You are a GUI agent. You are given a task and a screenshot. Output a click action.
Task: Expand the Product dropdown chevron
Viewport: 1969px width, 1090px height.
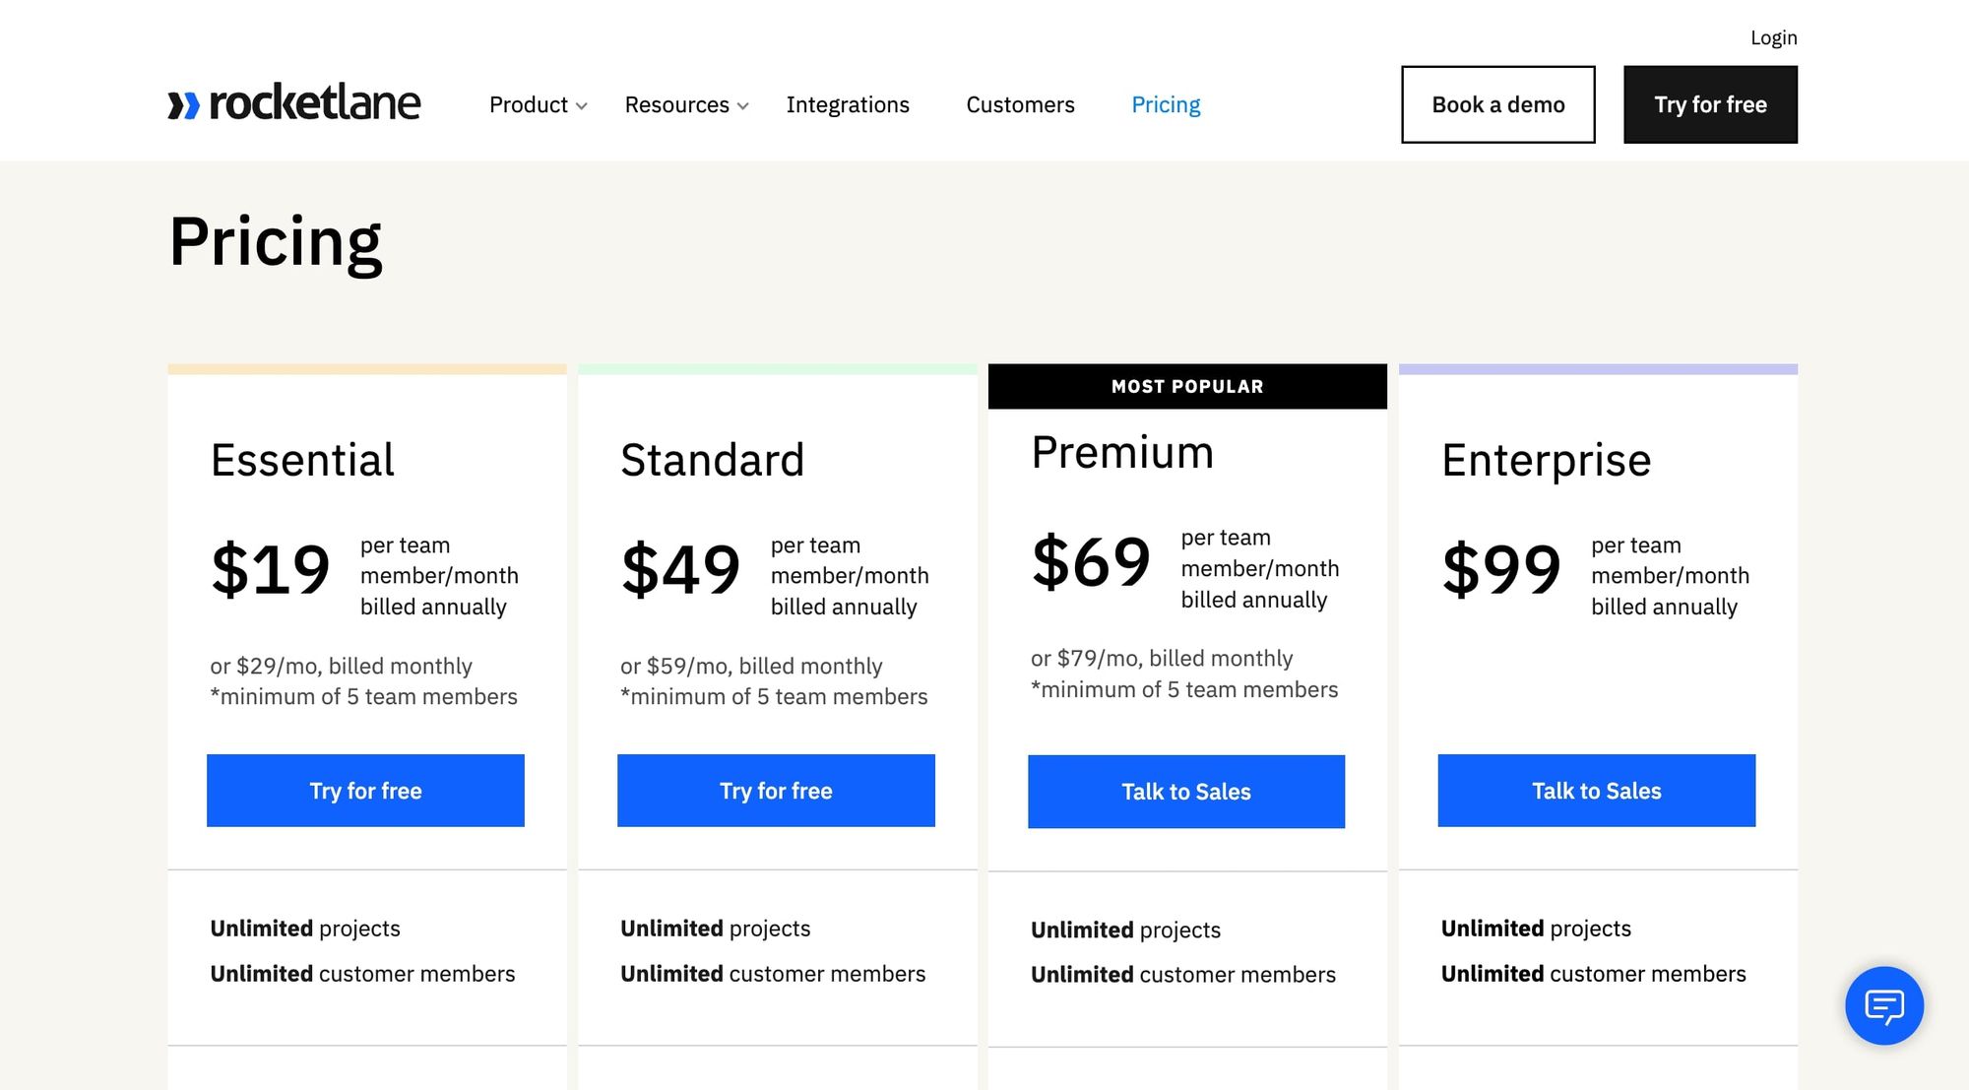[x=582, y=106]
